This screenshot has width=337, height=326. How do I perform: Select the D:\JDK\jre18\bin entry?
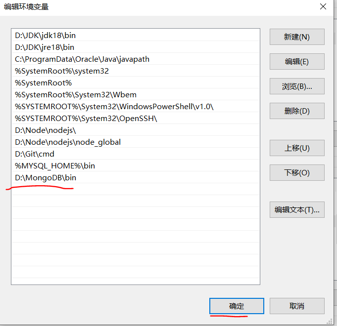click(x=136, y=47)
